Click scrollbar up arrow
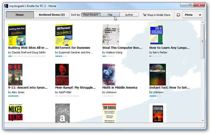The height and width of the screenshot is (134, 211). coord(203,22)
